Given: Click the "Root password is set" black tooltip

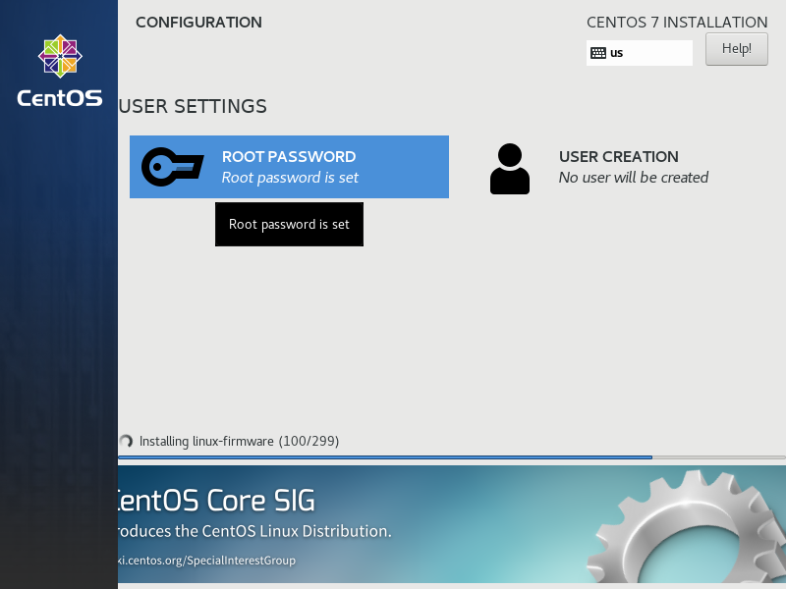Looking at the screenshot, I should (x=289, y=225).
